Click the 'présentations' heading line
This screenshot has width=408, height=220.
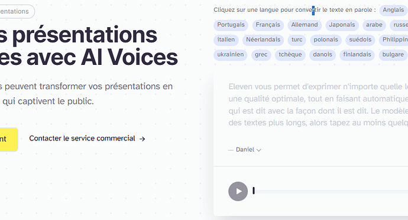tap(78, 35)
